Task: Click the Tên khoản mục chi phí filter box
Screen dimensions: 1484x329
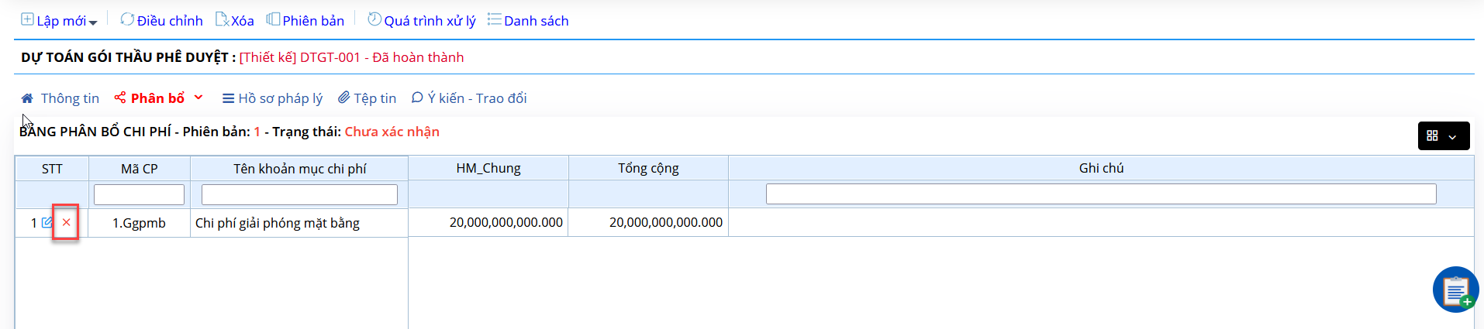Action: pos(299,194)
